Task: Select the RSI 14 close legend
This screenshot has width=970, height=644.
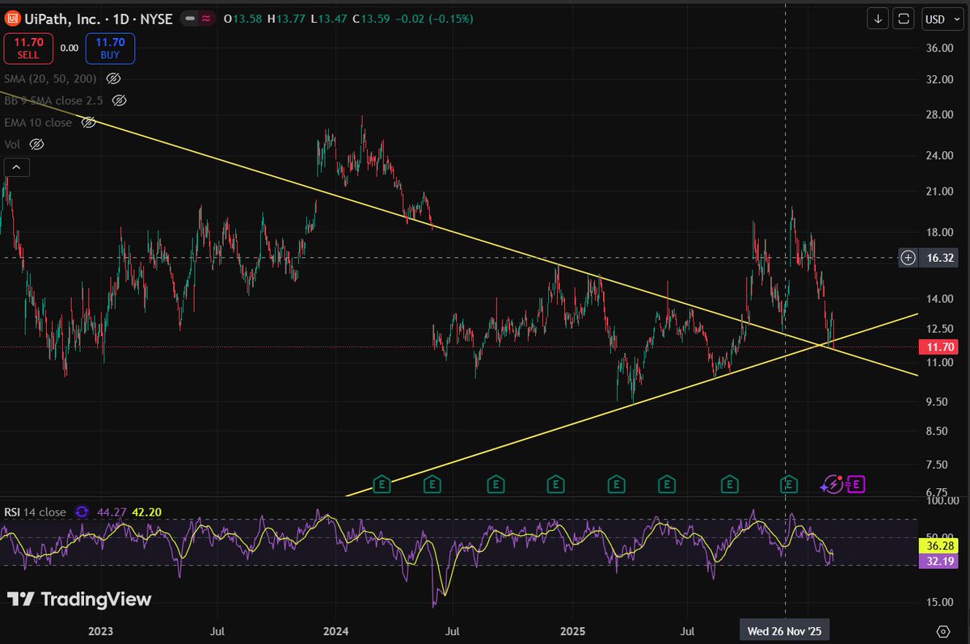Action: click(x=36, y=511)
